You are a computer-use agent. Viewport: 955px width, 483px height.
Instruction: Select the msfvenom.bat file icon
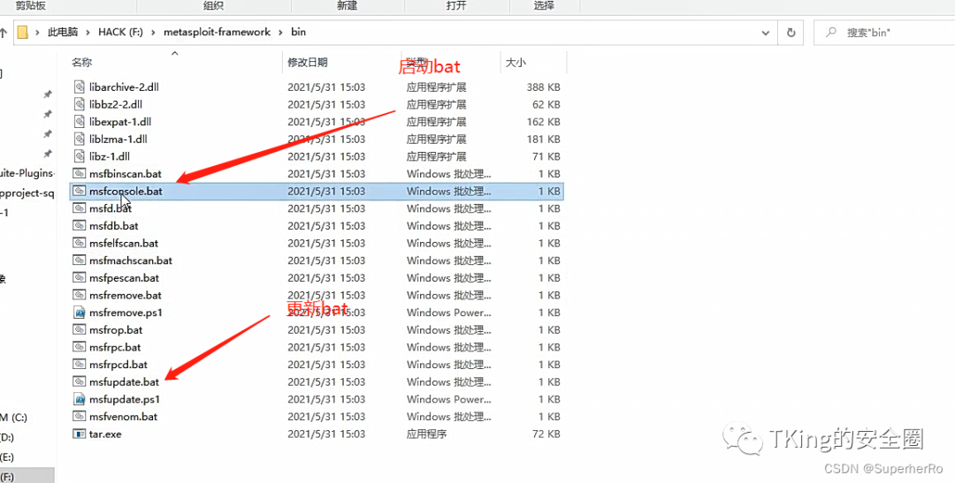coord(80,417)
